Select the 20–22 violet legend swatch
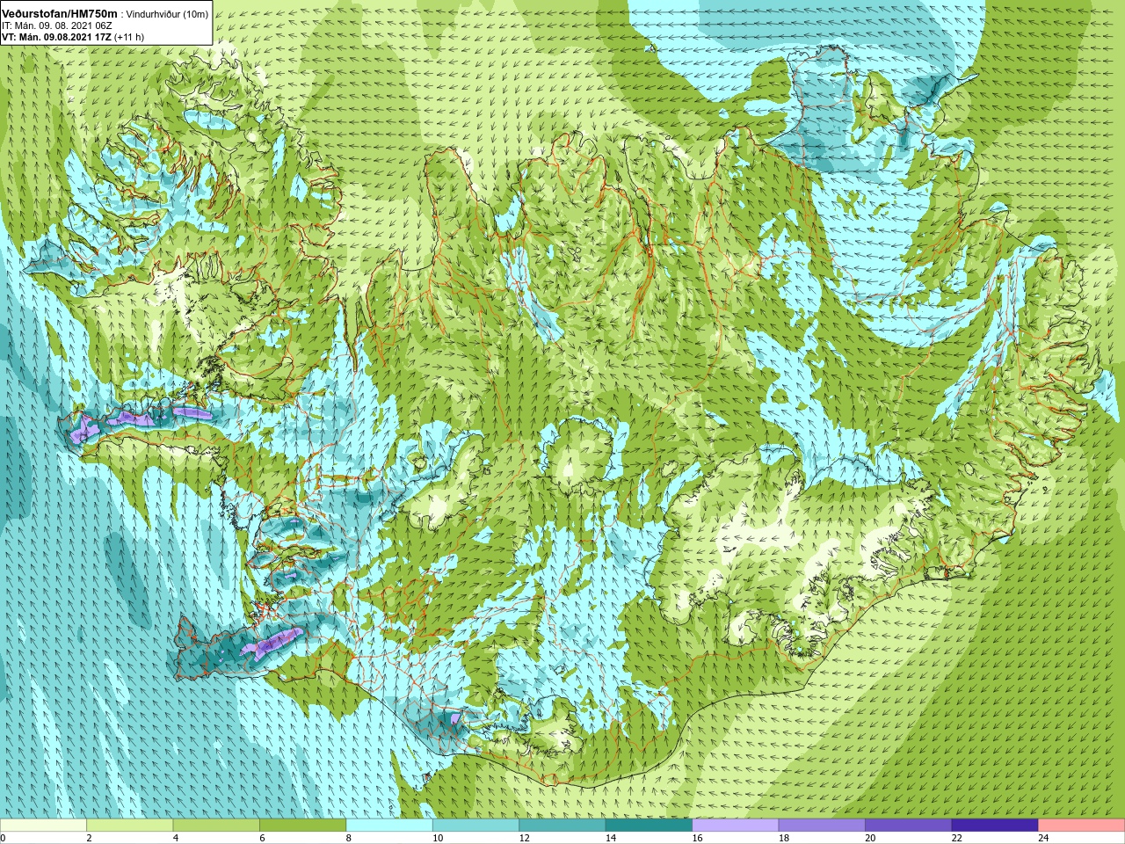The image size is (1125, 844). click(x=909, y=825)
